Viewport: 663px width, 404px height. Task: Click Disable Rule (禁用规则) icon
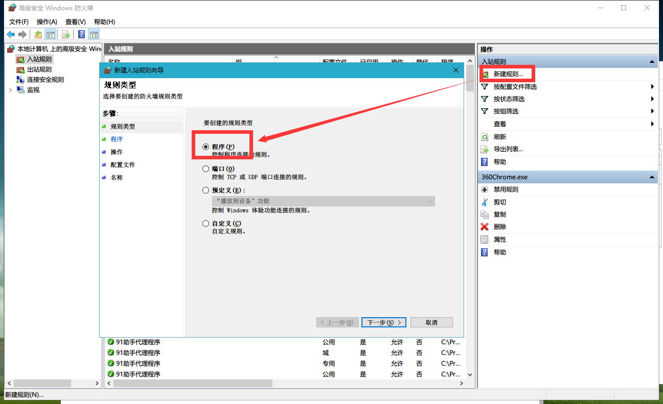(x=485, y=189)
